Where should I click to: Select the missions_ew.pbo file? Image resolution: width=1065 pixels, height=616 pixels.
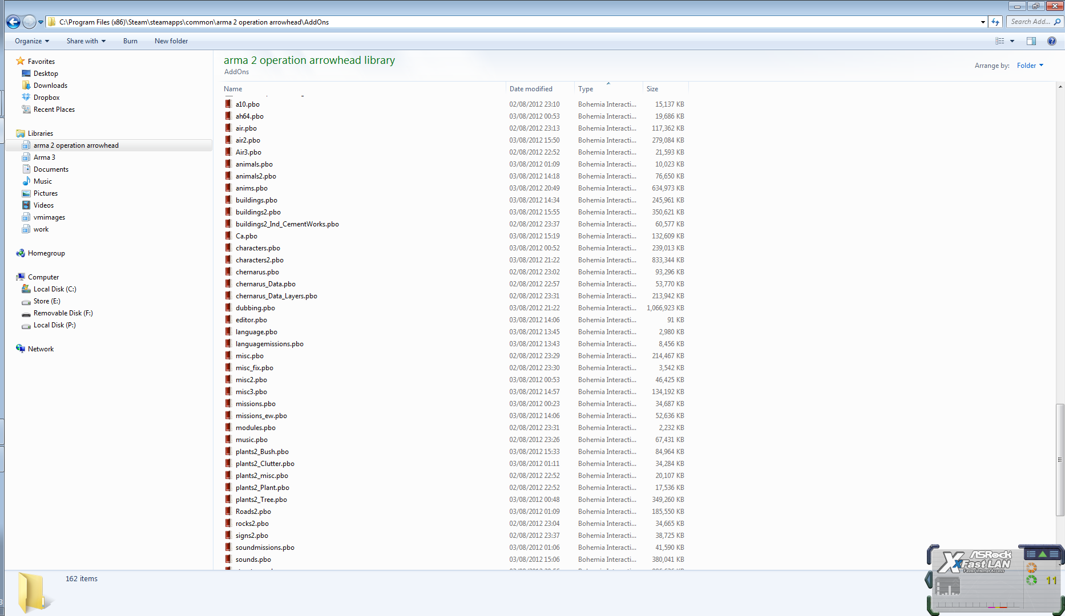click(x=261, y=416)
